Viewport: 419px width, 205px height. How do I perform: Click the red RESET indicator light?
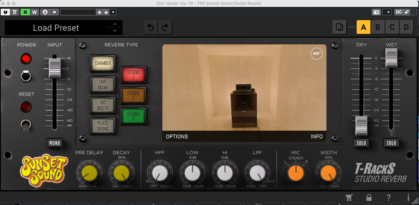tap(26, 107)
